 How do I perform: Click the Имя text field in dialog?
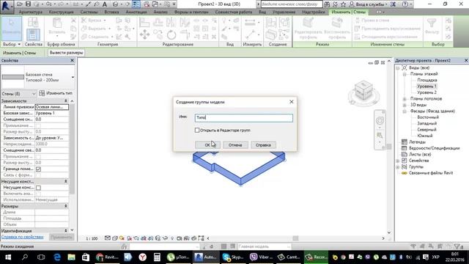click(244, 117)
